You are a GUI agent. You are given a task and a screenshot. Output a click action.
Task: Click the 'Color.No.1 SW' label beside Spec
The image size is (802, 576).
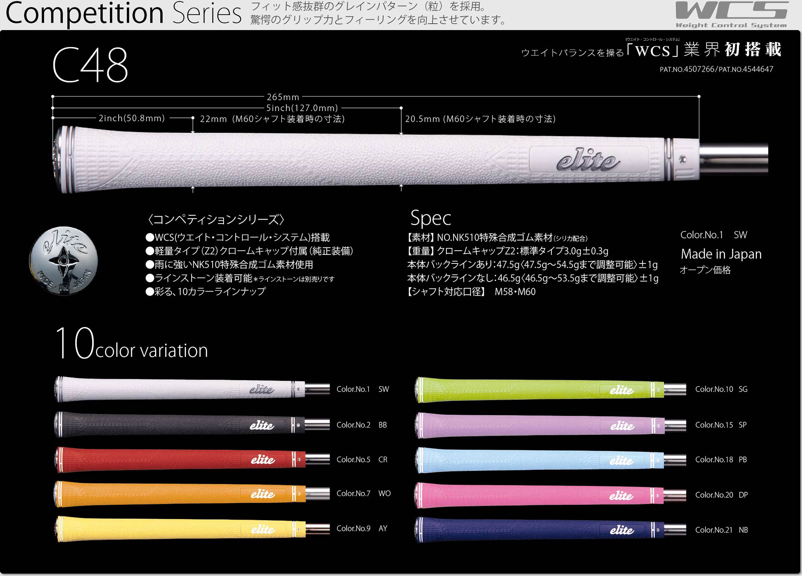coord(713,235)
